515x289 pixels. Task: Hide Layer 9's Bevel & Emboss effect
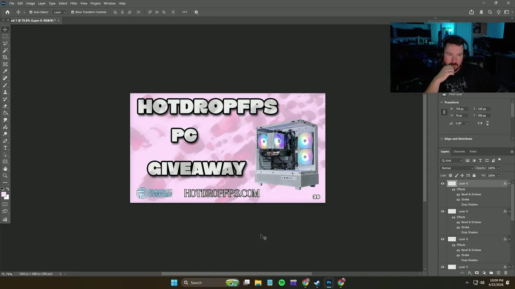click(458, 194)
